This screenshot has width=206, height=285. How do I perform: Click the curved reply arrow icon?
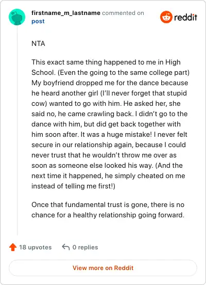coord(65,247)
